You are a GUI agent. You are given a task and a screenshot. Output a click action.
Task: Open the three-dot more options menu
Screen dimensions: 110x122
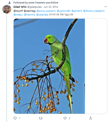tap(105, 7)
